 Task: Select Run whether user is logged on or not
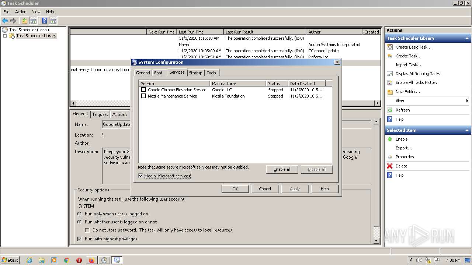(x=79, y=222)
